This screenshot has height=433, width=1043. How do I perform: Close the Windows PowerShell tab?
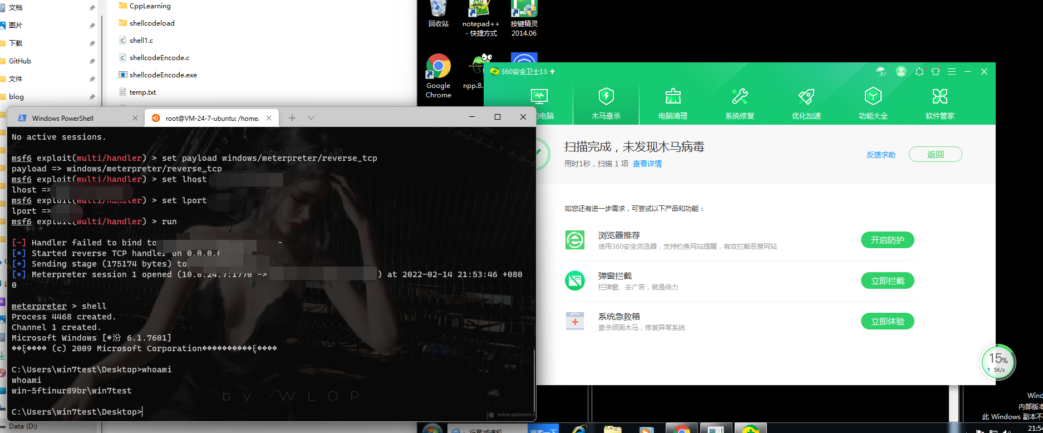pyautogui.click(x=135, y=118)
